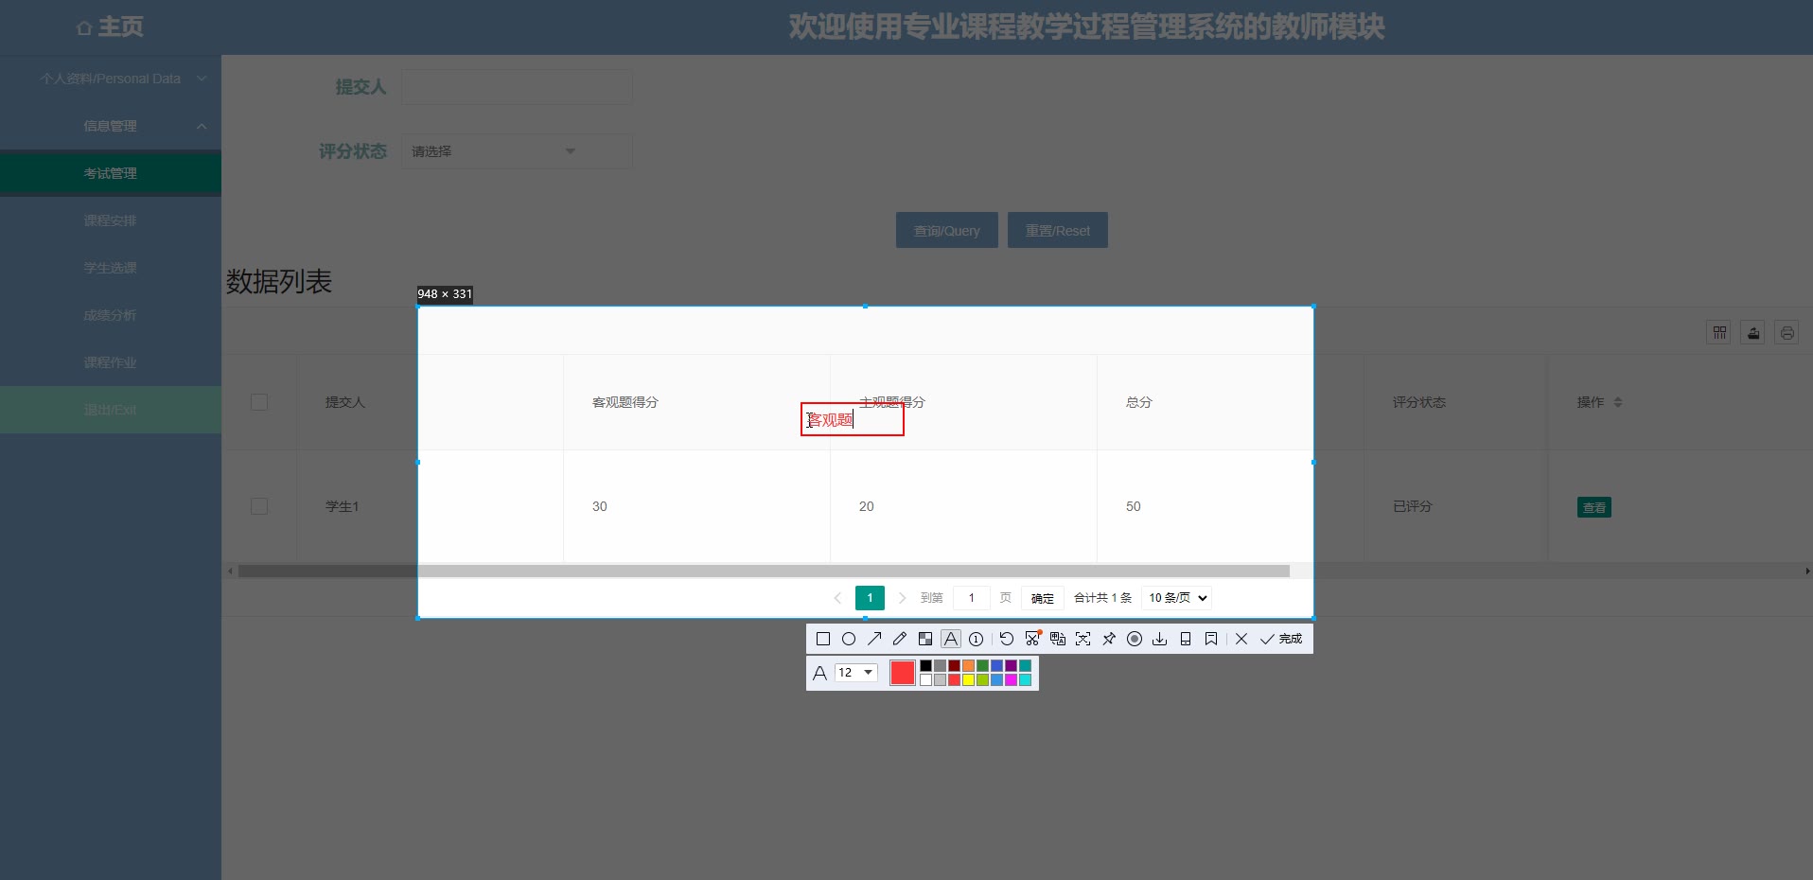
Task: Open the font size 12 dropdown
Action: [x=855, y=673]
